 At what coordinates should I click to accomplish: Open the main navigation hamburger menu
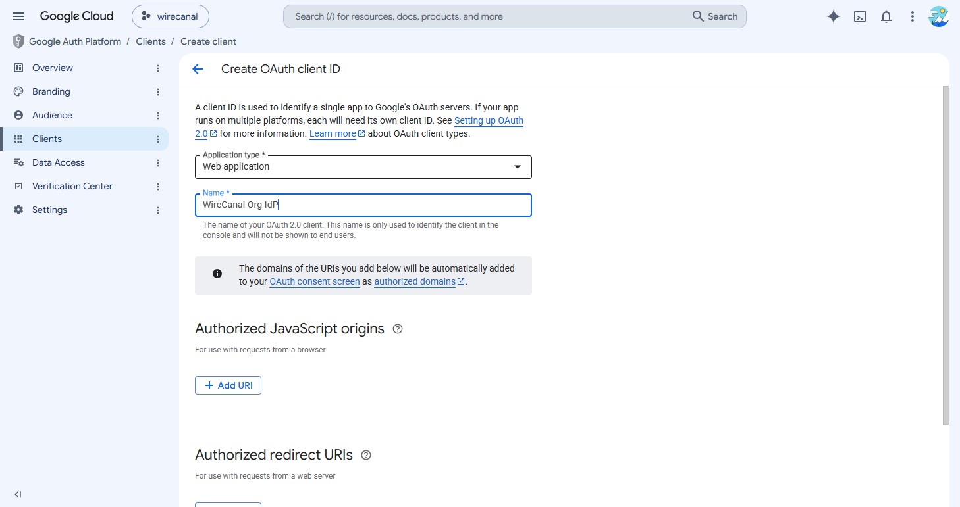click(x=18, y=16)
